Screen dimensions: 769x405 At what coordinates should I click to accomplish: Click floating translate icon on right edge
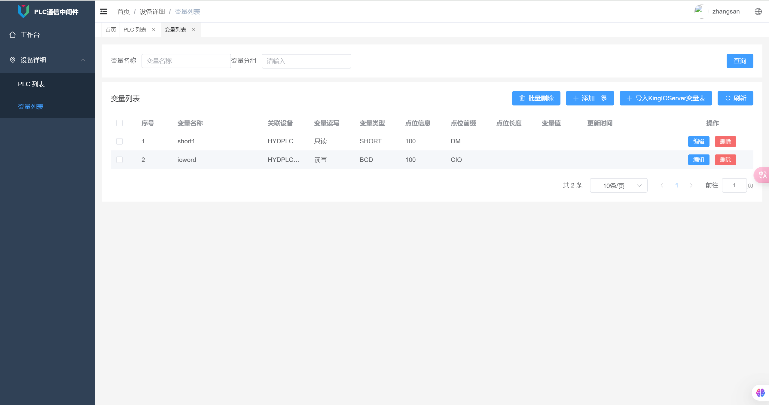point(762,175)
